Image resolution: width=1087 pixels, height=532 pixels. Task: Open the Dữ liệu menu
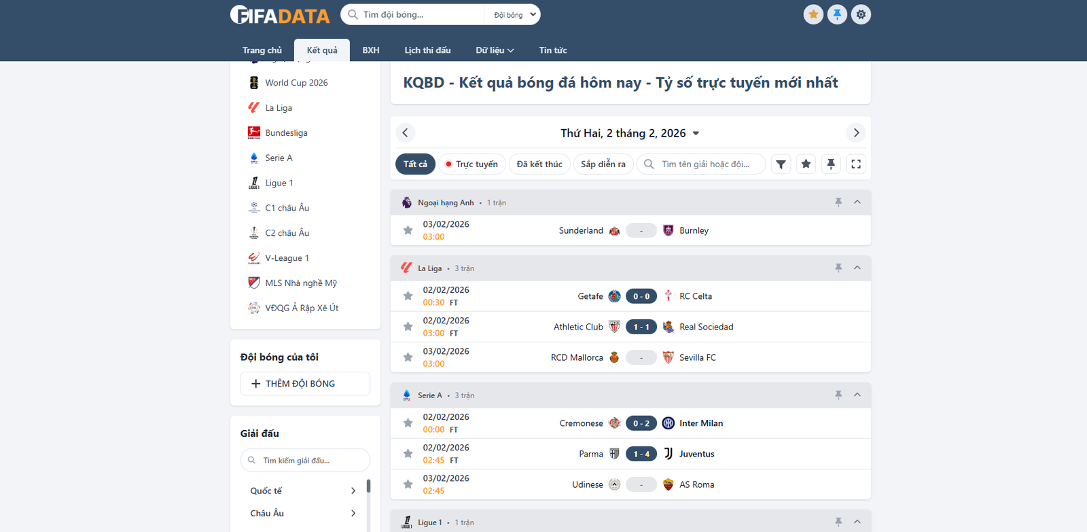[494, 50]
